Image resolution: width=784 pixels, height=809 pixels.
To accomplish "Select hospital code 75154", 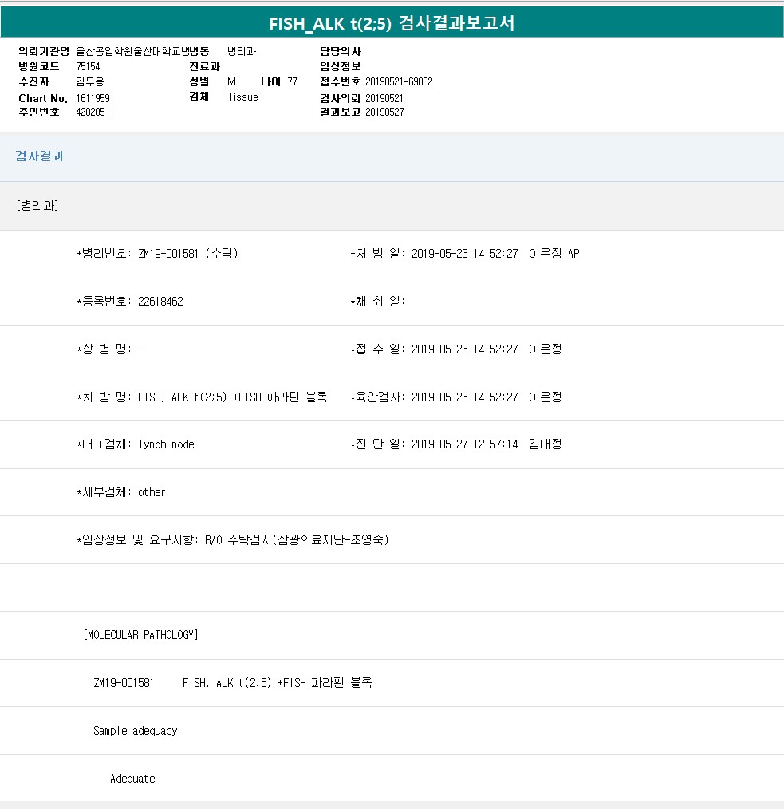I will tap(89, 66).
